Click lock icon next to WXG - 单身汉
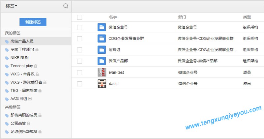The image size is (264, 139). pyautogui.click(x=37, y=74)
